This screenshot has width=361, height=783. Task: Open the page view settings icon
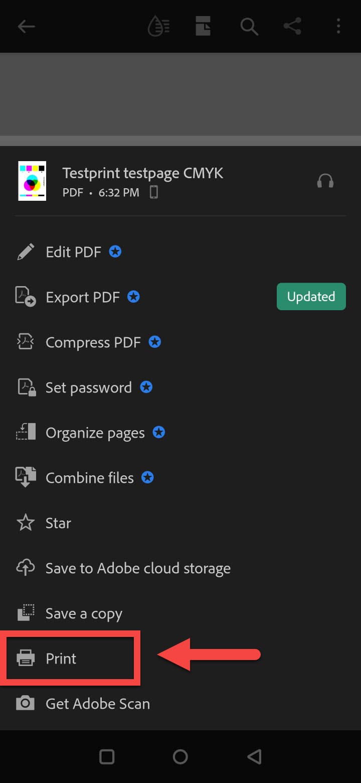tap(203, 26)
